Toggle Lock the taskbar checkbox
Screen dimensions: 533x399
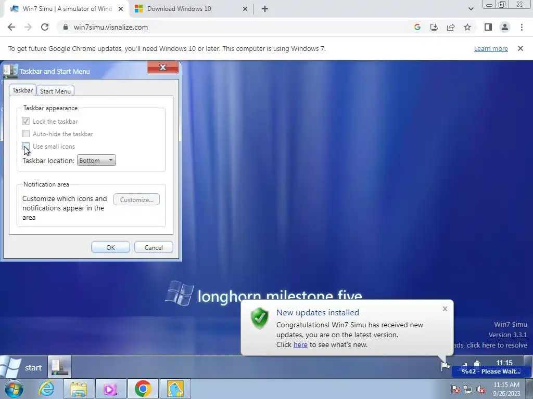point(26,121)
